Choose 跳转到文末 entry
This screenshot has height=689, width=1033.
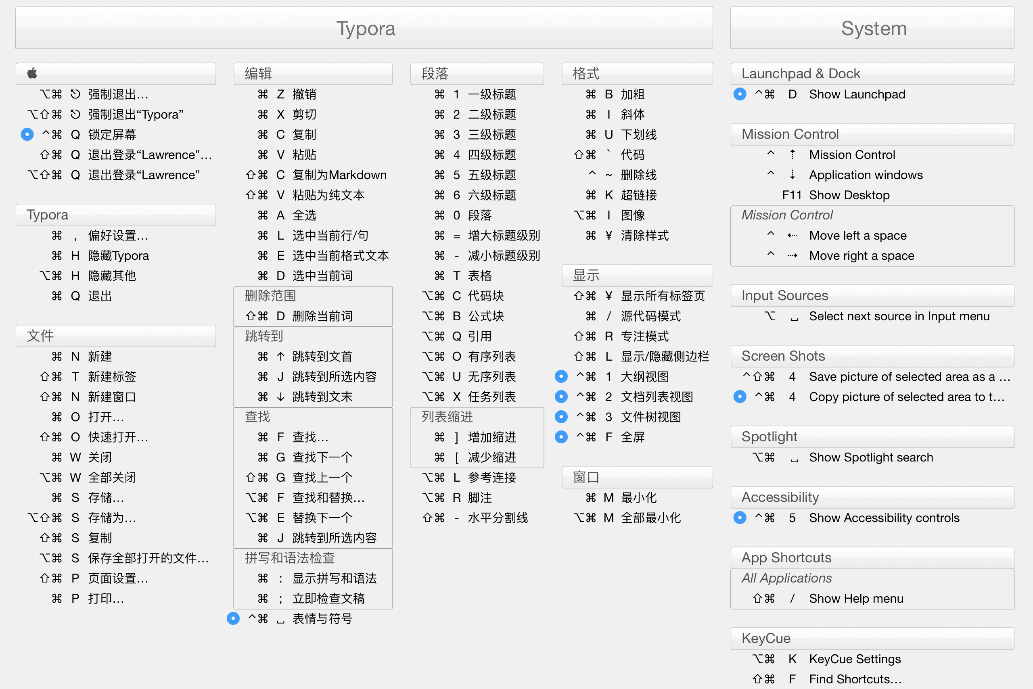point(305,397)
